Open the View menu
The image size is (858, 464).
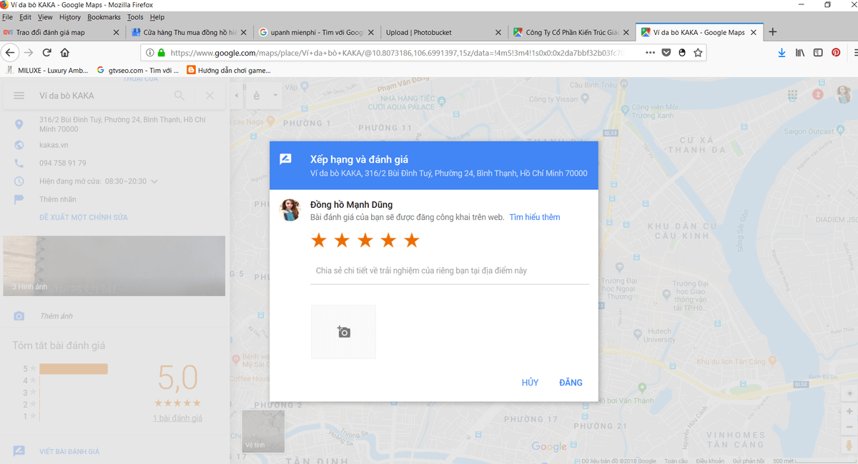click(45, 17)
